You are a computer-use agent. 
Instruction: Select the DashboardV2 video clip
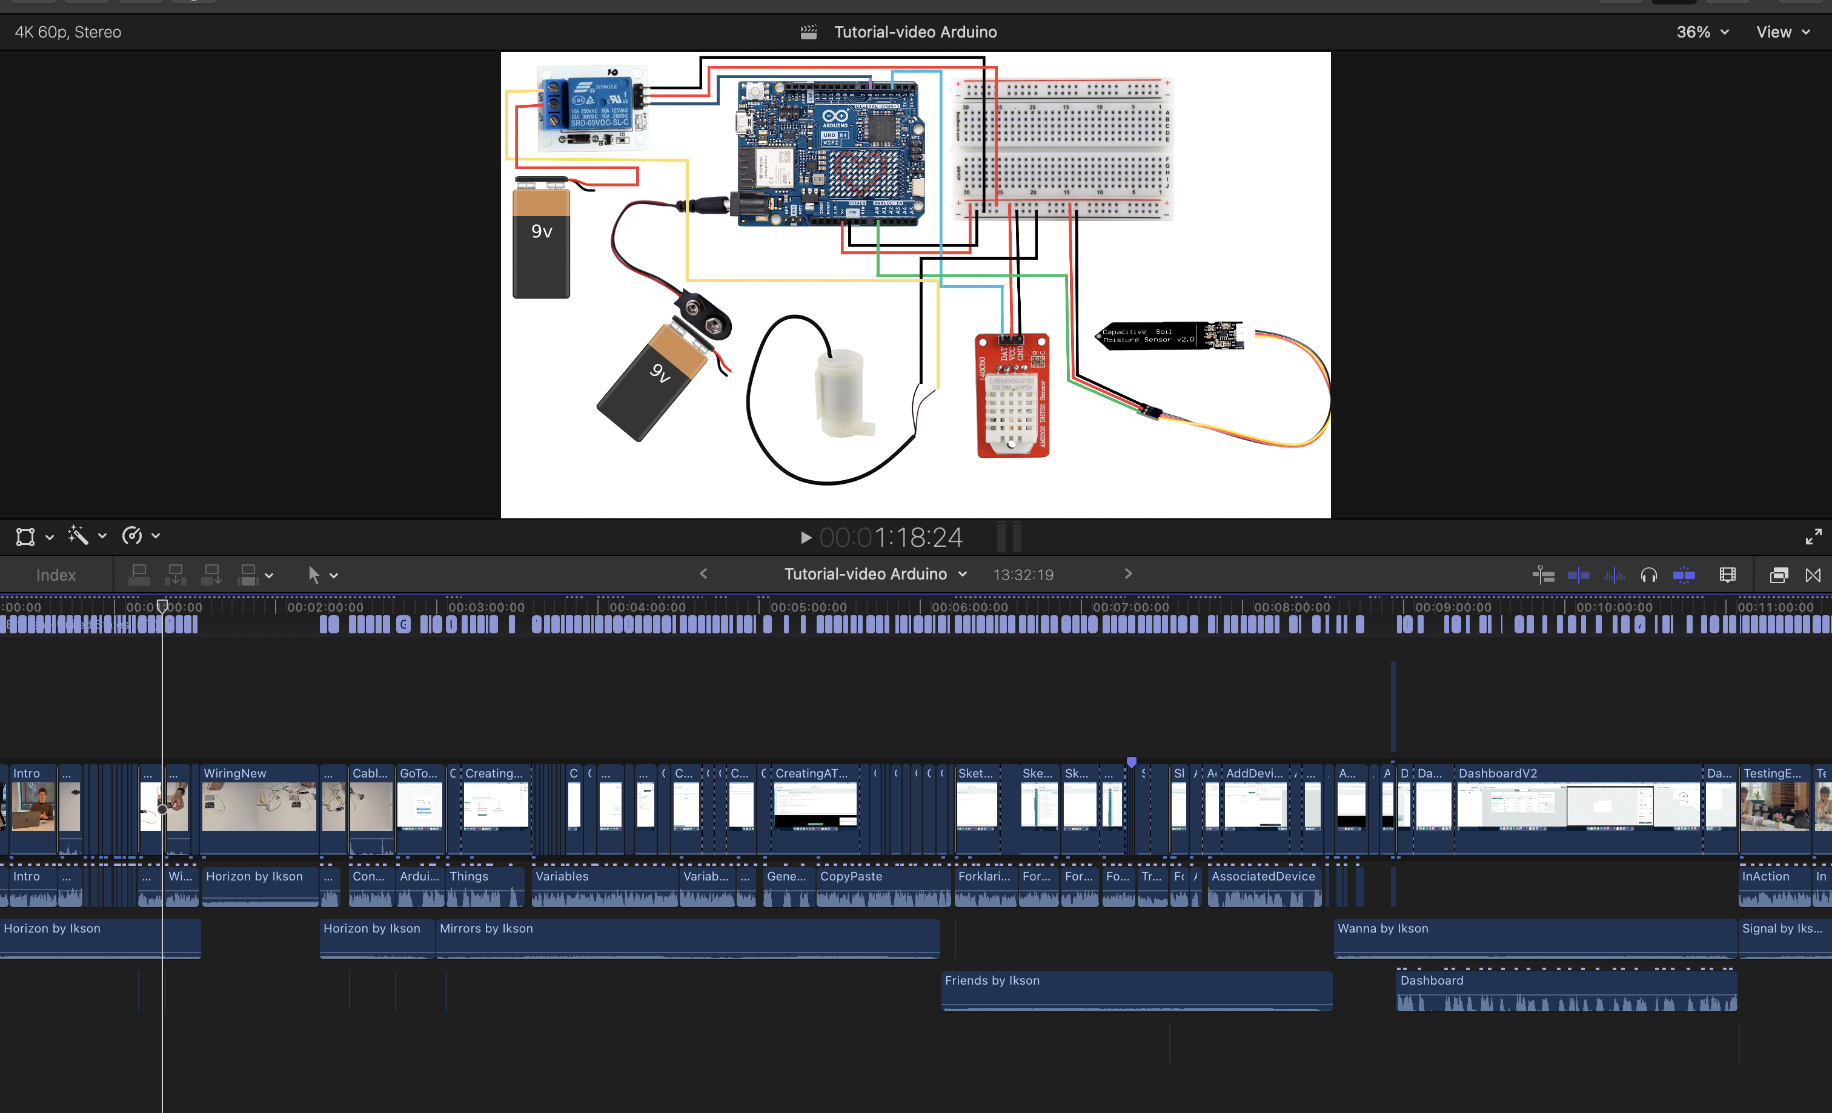point(1579,808)
